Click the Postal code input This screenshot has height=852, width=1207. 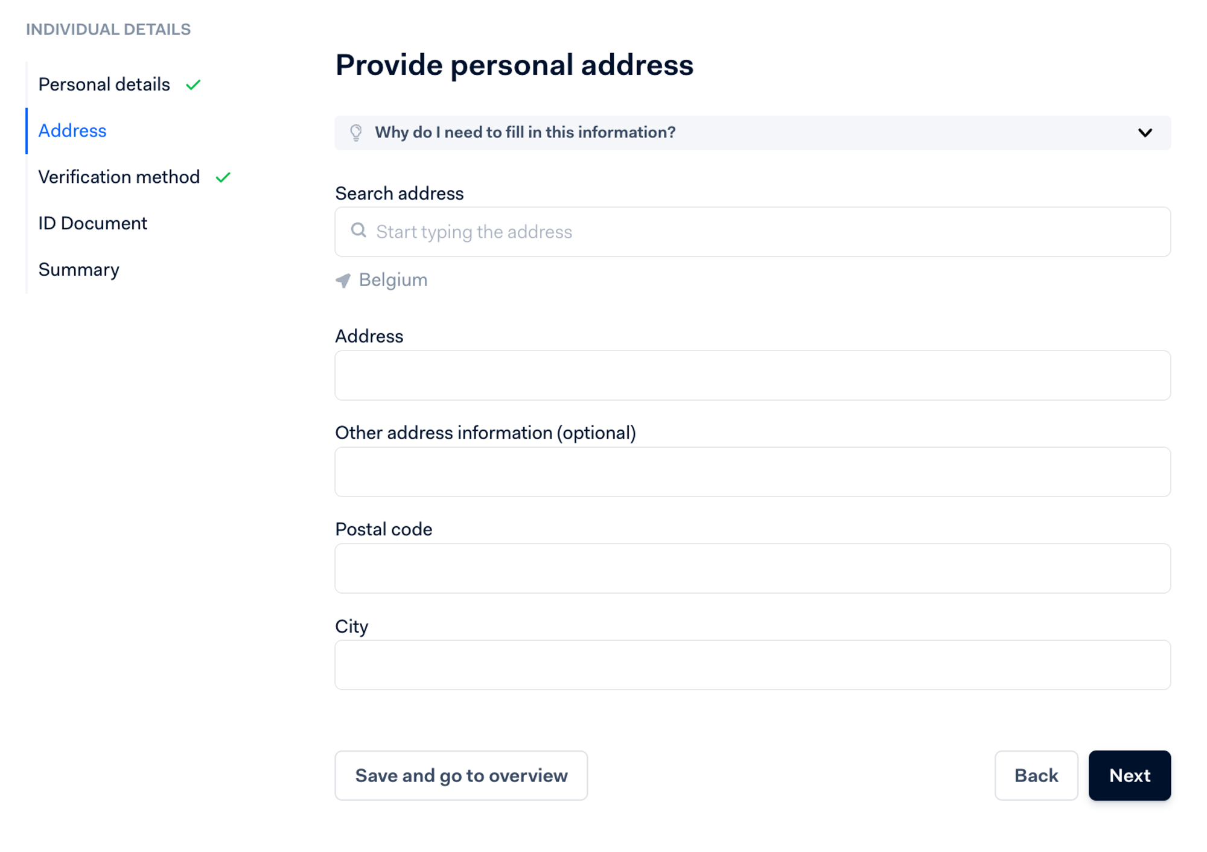coord(753,568)
